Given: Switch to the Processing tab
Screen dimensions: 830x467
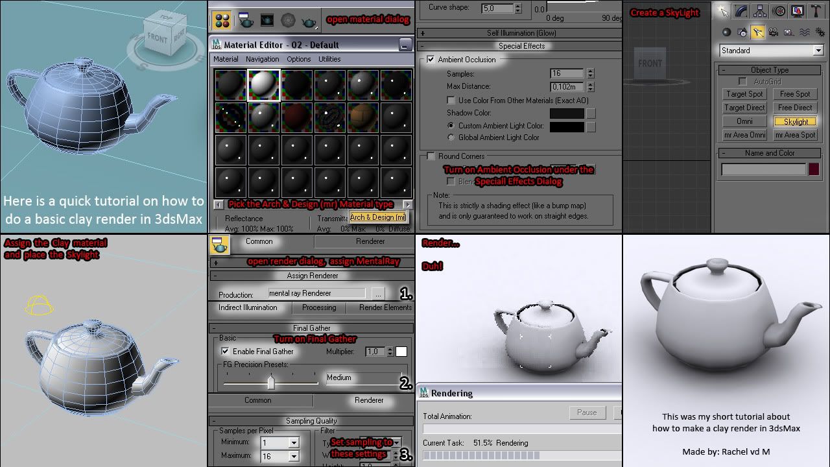Looking at the screenshot, I should (x=319, y=307).
